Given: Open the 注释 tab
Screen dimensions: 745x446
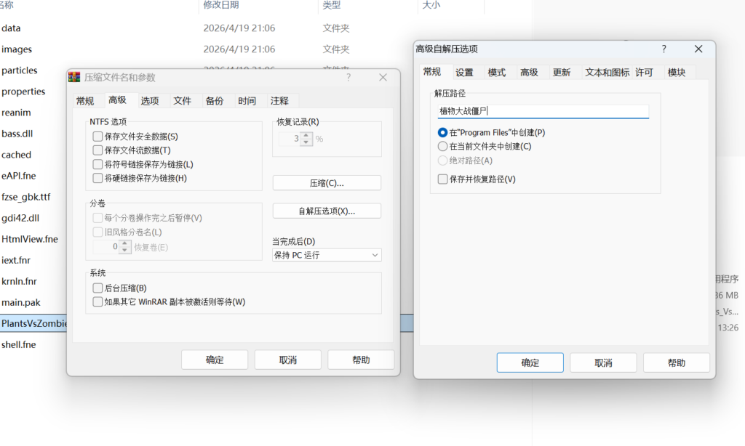Looking at the screenshot, I should 279,101.
